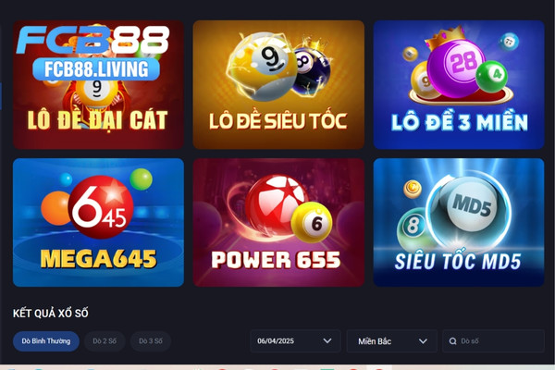Launch the Mega645 lottery game
The image size is (555, 370).
click(98, 222)
